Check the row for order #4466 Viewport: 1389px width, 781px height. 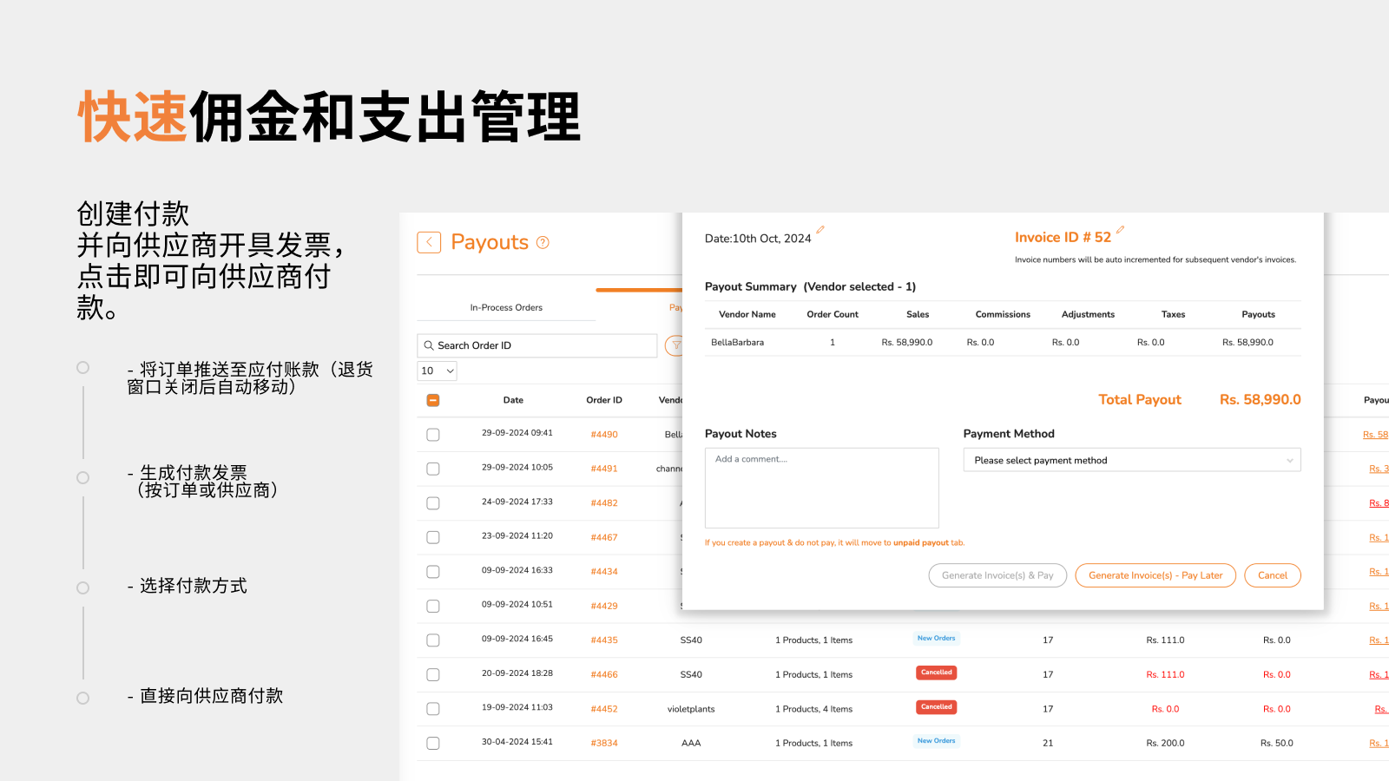(x=433, y=674)
